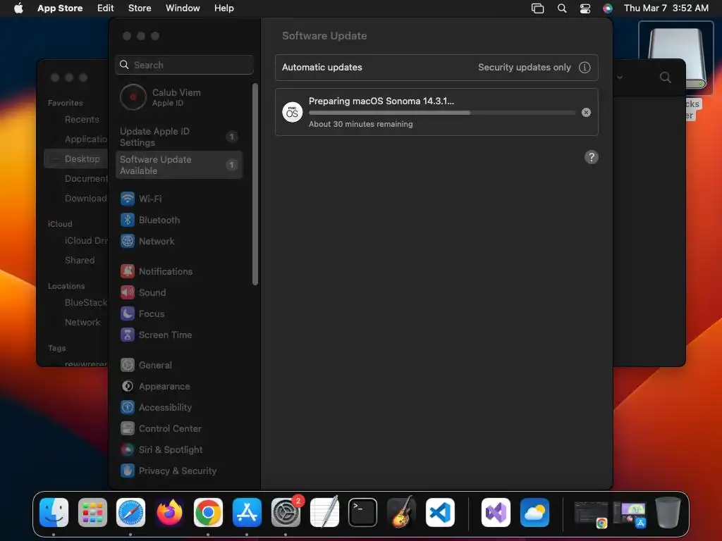Open Finder from the Dock
Image resolution: width=722 pixels, height=541 pixels.
click(54, 513)
